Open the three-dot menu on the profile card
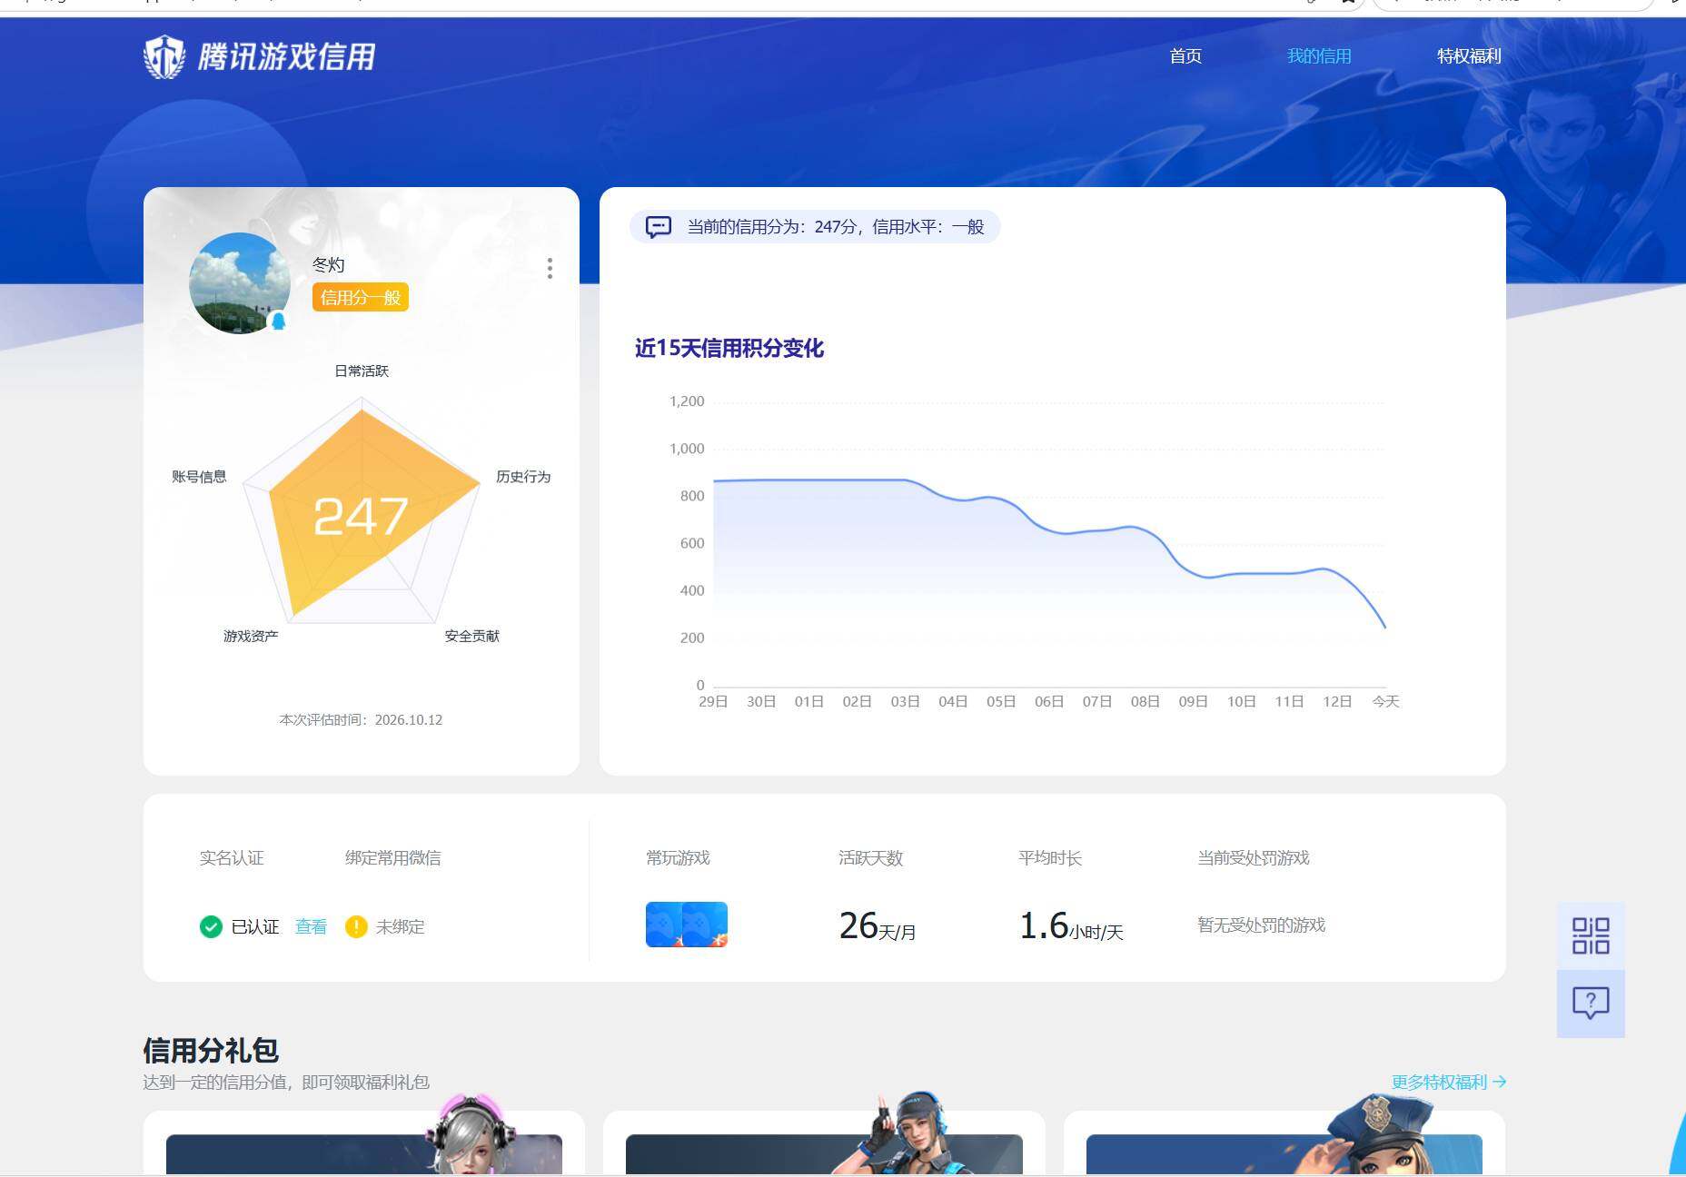The width and height of the screenshot is (1686, 1177). click(x=550, y=268)
